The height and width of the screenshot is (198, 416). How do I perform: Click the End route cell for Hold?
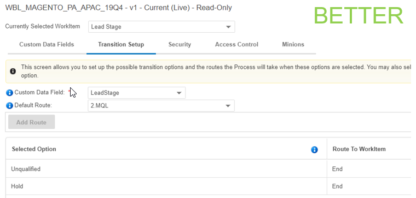point(337,187)
